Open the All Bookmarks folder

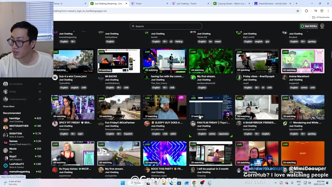pos(321,17)
